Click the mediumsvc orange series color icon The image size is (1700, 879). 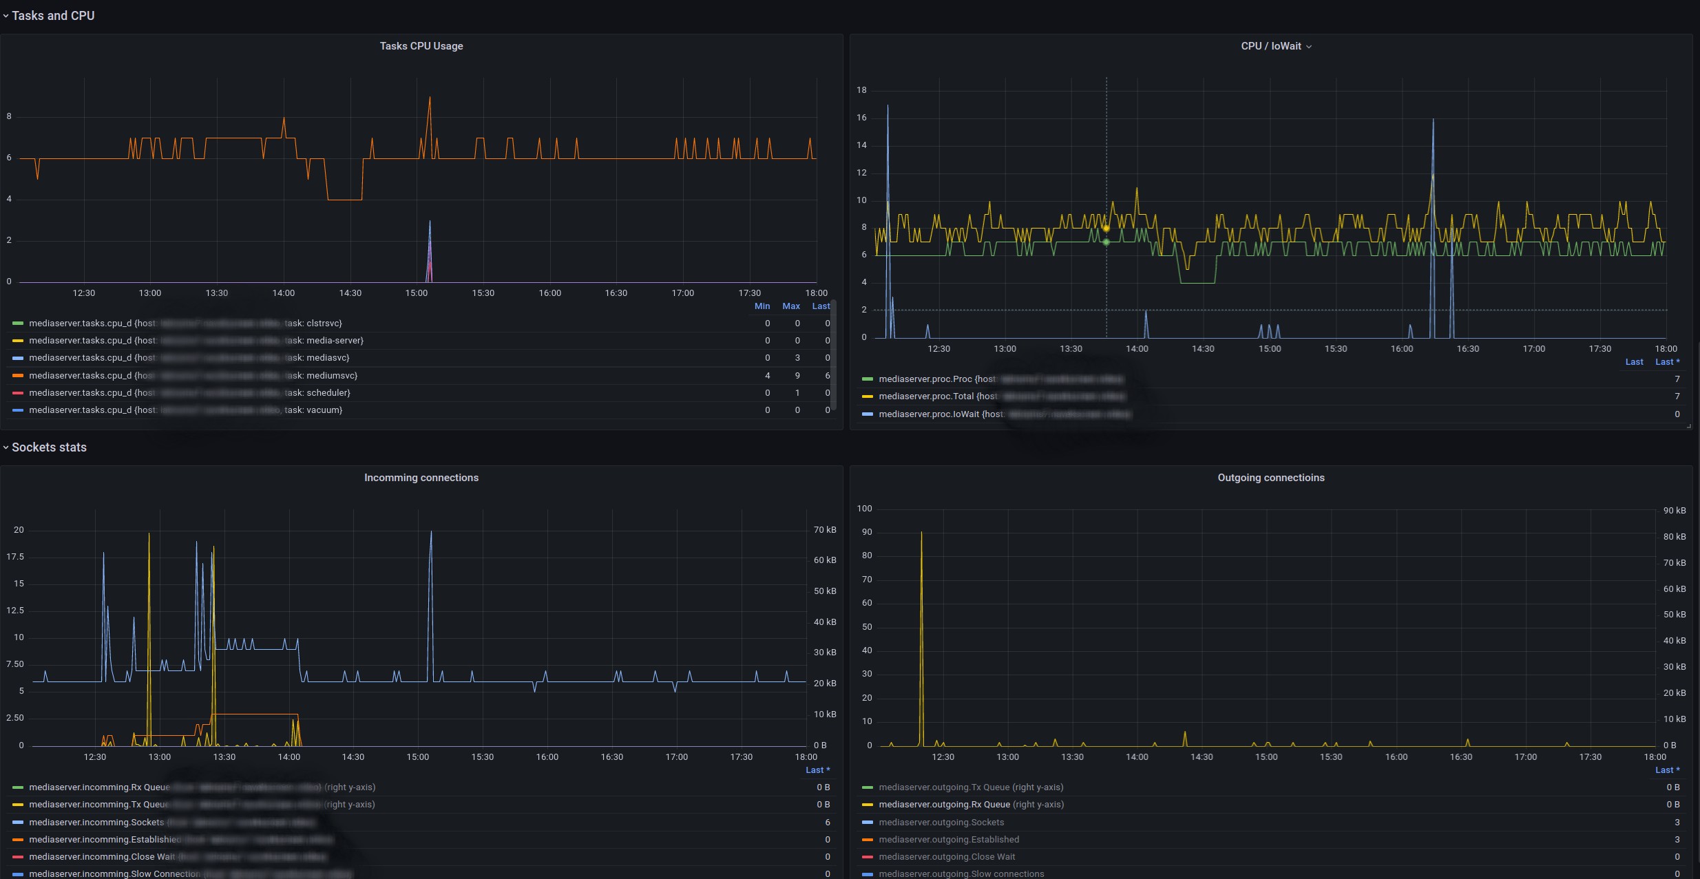pos(18,376)
